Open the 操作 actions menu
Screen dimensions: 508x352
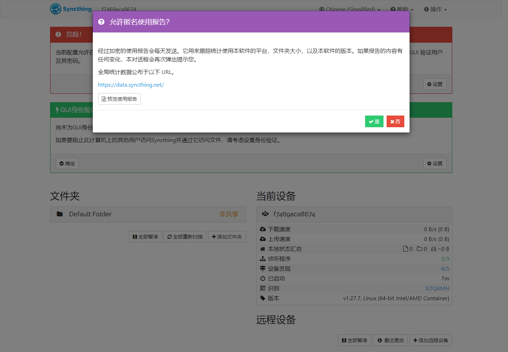[x=435, y=10]
